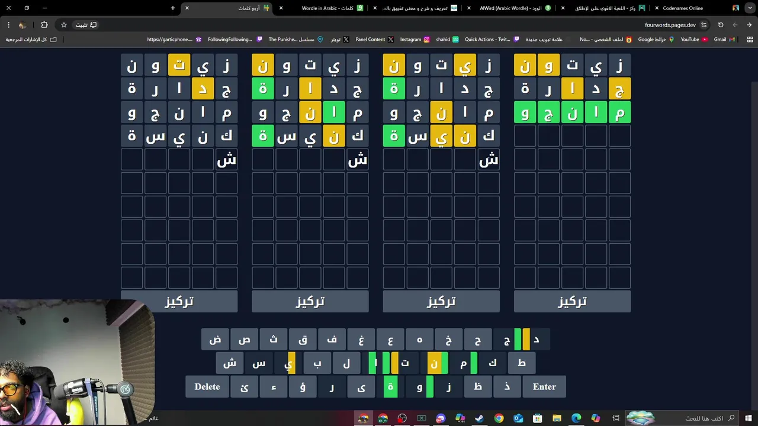
Task: View site information for fourwords.pages.dev
Action: (x=704, y=25)
